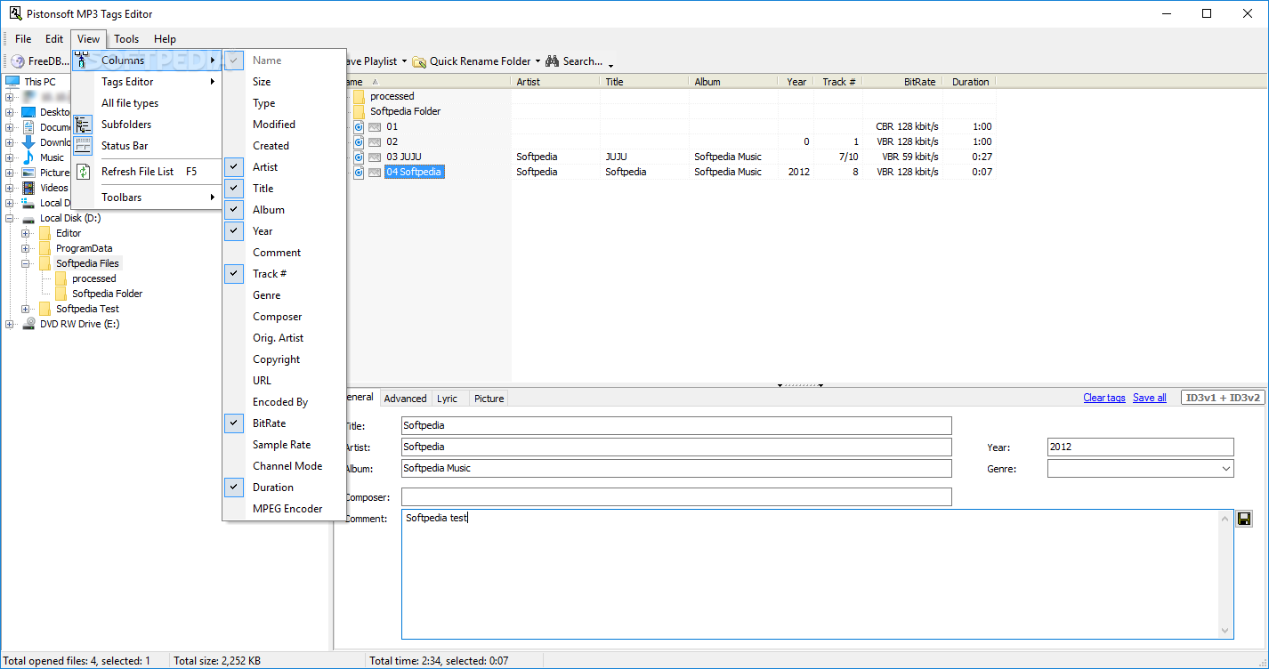
Task: Click the Clear tags link
Action: pos(1104,398)
